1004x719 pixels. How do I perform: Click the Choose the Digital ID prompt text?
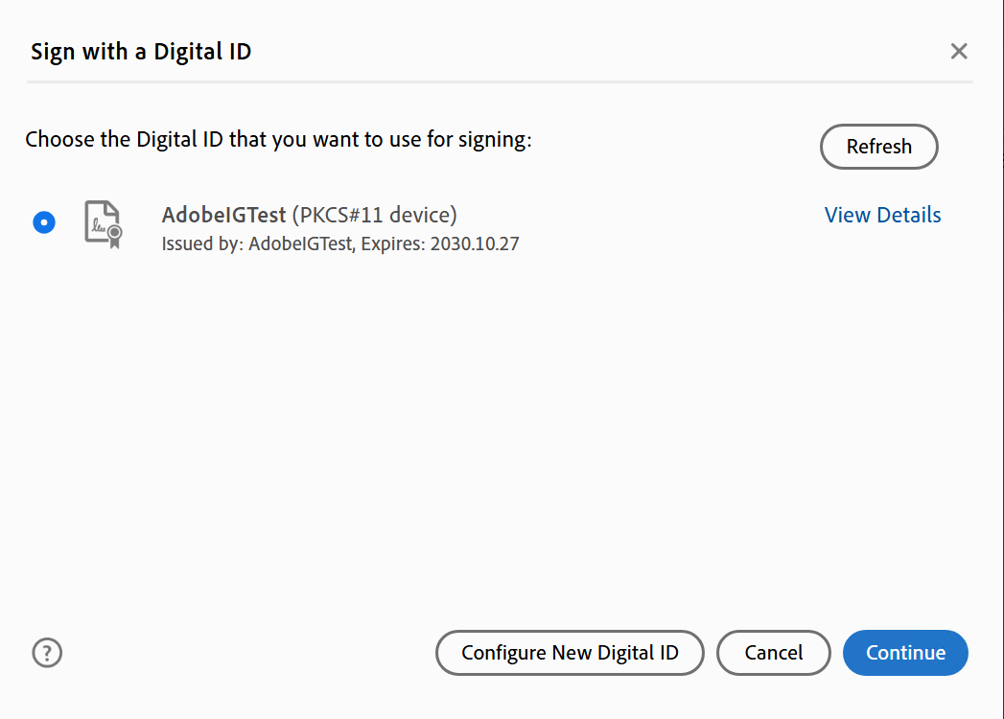click(278, 139)
